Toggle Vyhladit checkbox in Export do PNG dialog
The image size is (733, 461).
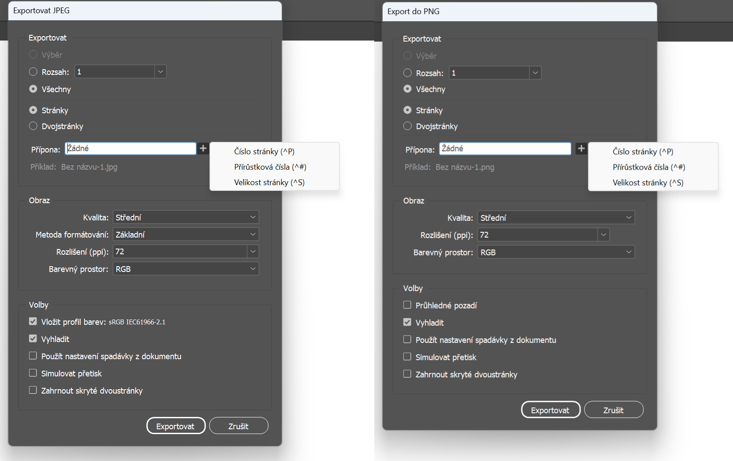pyautogui.click(x=407, y=322)
